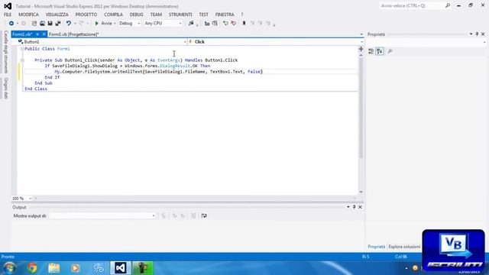489x275 pixels.
Task: Click the Navigate Backward arrow icon
Action: (x=11, y=24)
